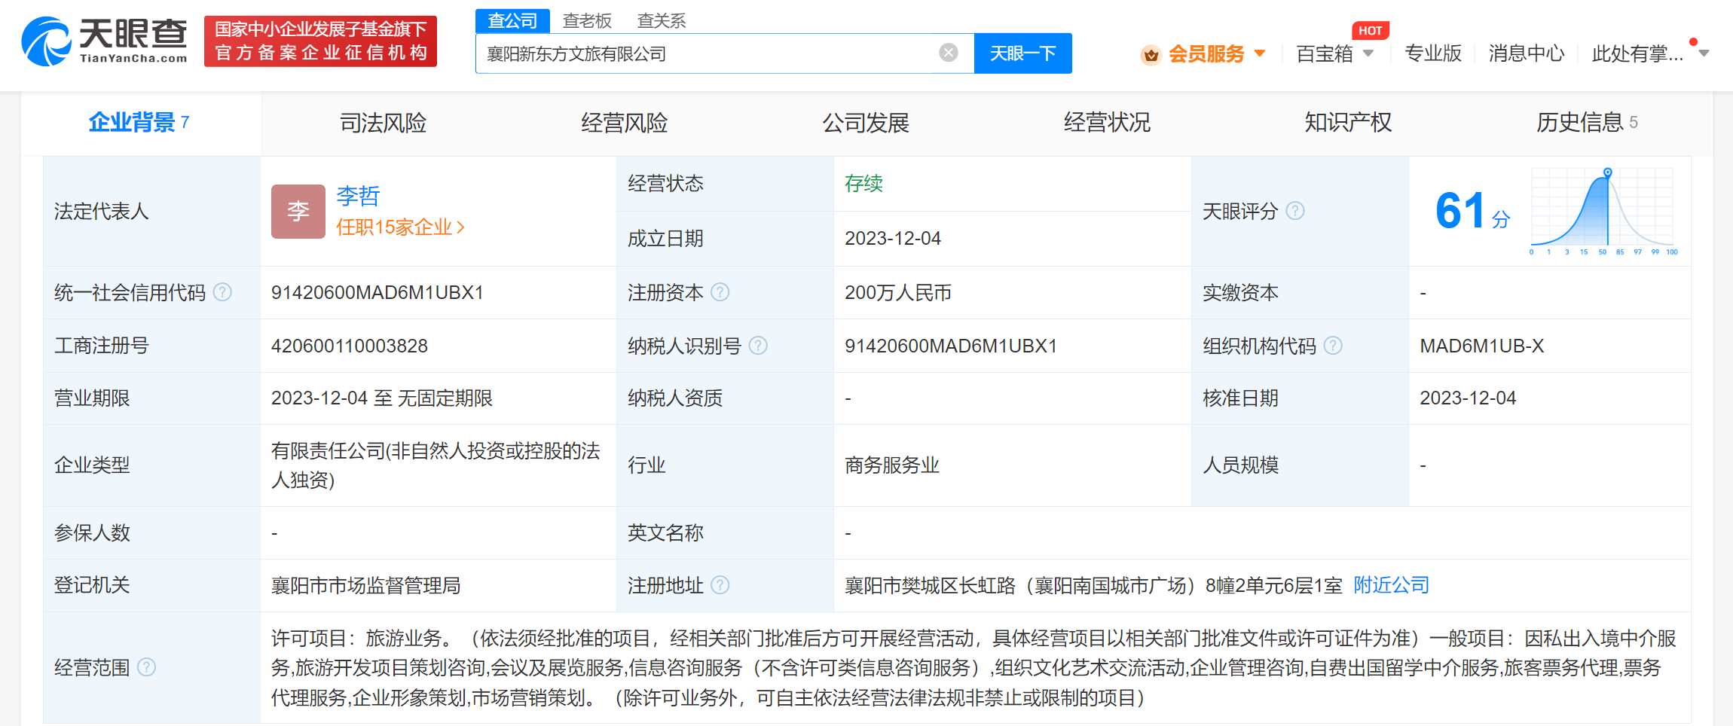Click help icon beside 注册资本
Screen dimensions: 1733x726
(x=720, y=292)
